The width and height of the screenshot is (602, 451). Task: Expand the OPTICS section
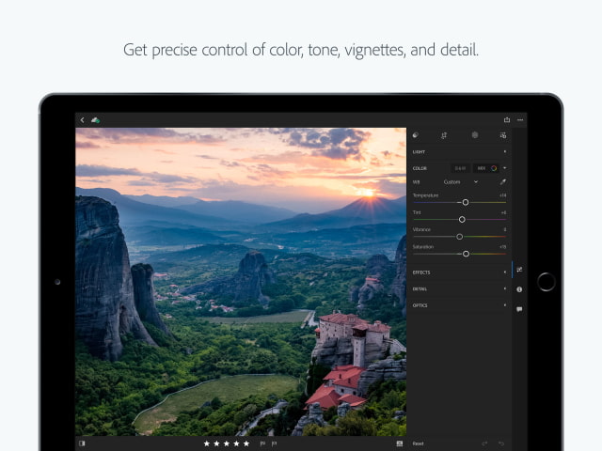coord(459,305)
